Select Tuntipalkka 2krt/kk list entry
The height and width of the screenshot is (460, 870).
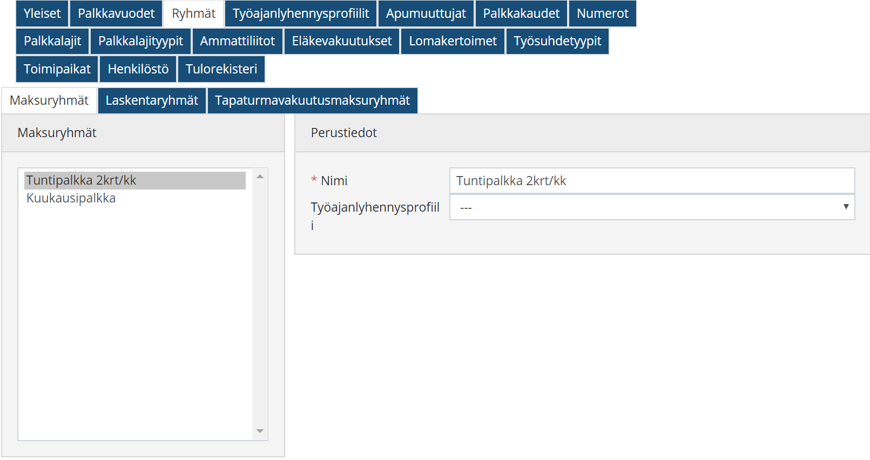point(81,180)
